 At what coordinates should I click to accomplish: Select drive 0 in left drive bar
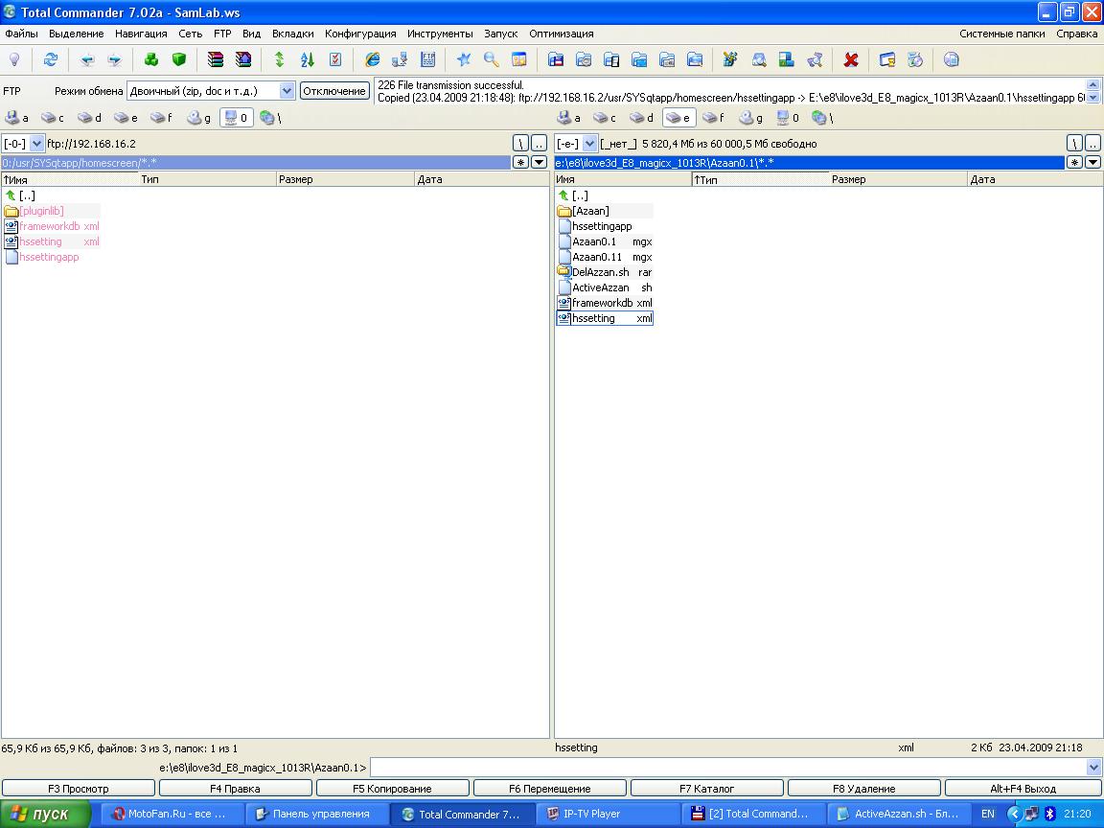pos(236,118)
